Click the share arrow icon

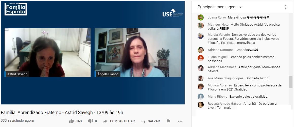coord(105,121)
